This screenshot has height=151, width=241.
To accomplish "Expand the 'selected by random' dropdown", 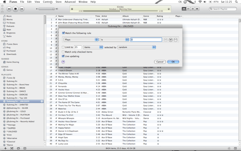I will pyautogui.click(x=137, y=47).
